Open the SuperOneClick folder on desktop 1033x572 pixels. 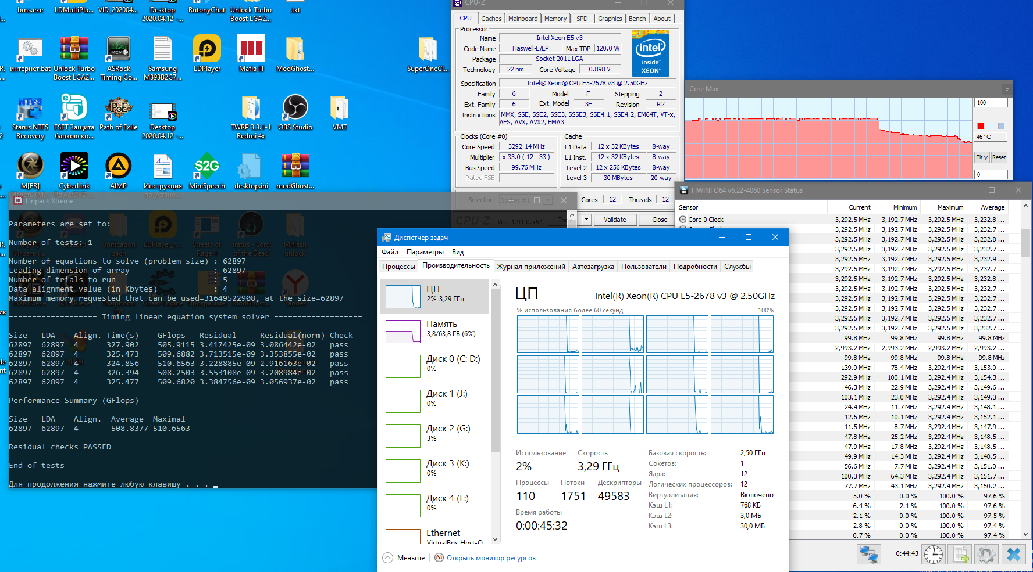(428, 53)
